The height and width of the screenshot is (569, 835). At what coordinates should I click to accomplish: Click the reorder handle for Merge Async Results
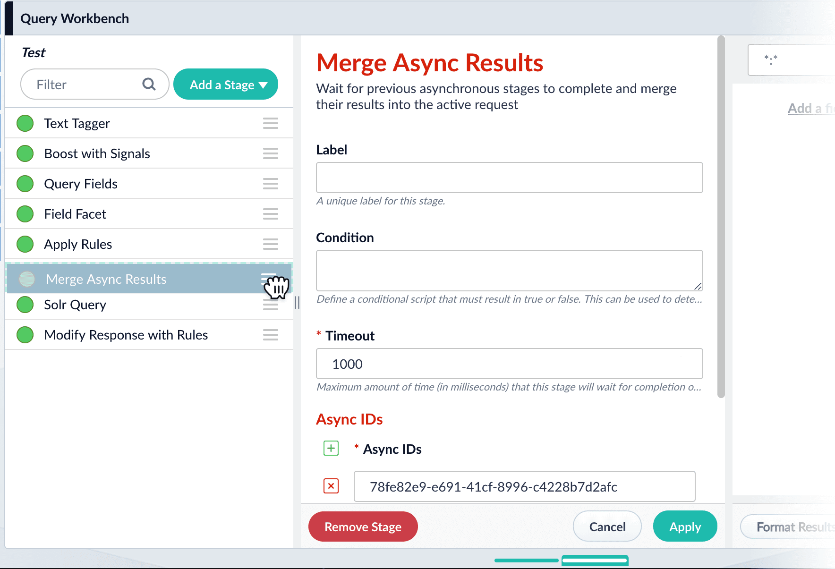click(268, 279)
